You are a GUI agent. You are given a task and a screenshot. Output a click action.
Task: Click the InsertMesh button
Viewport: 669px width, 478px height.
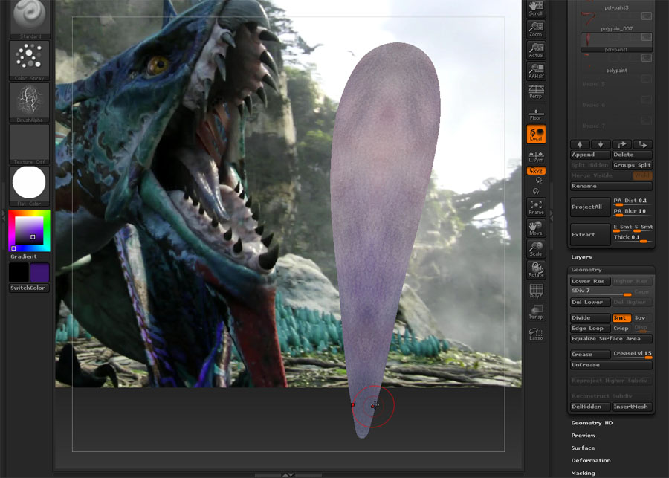(x=633, y=407)
